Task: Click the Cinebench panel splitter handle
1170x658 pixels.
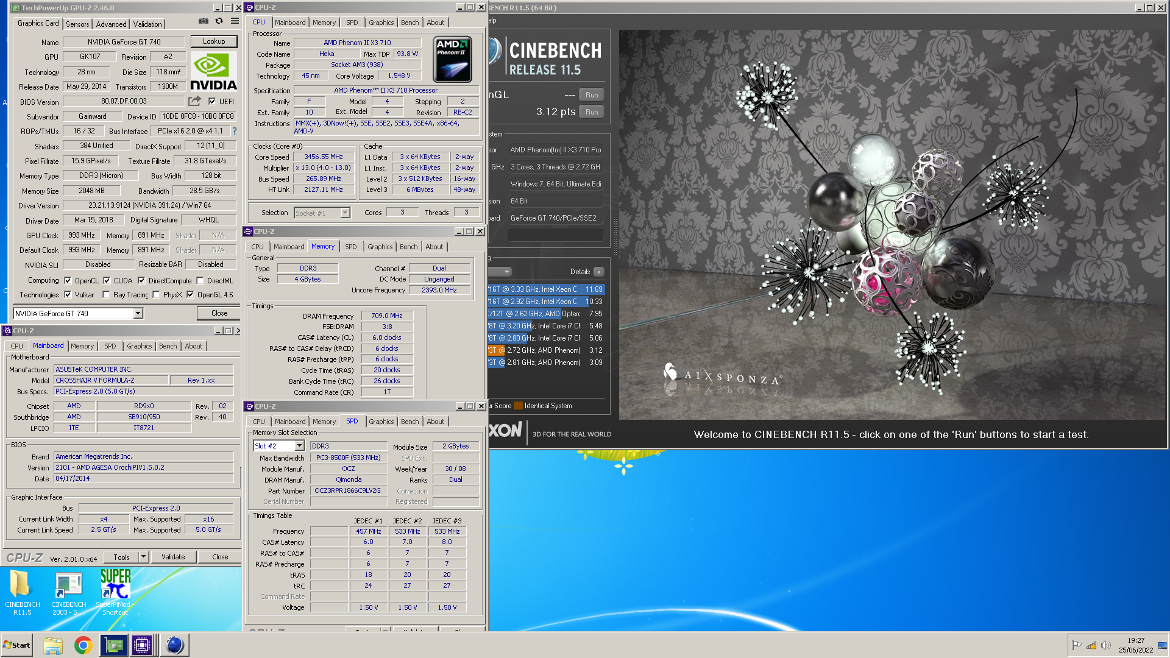Action: pos(615,238)
